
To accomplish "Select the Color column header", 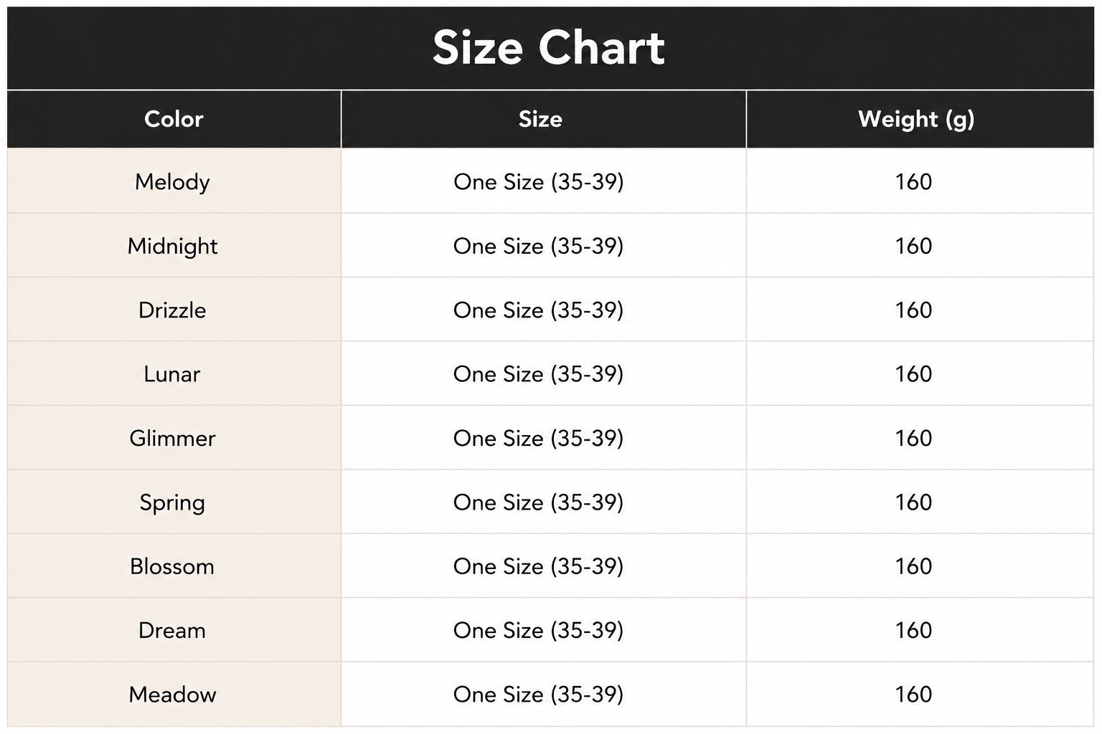I will [174, 119].
